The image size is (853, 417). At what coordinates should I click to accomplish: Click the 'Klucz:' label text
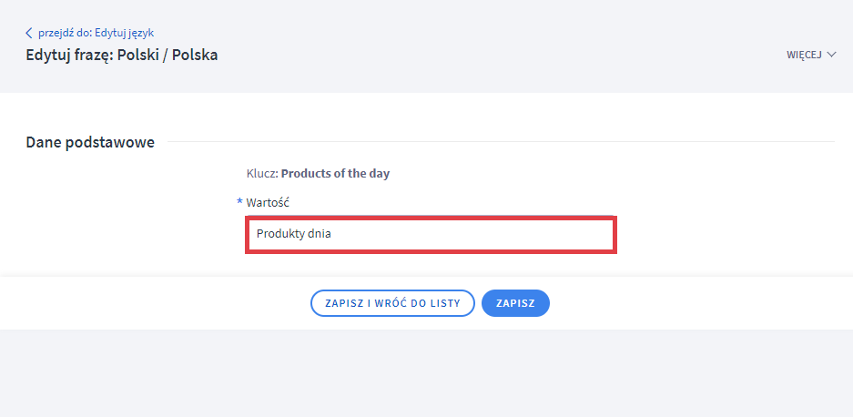click(261, 173)
